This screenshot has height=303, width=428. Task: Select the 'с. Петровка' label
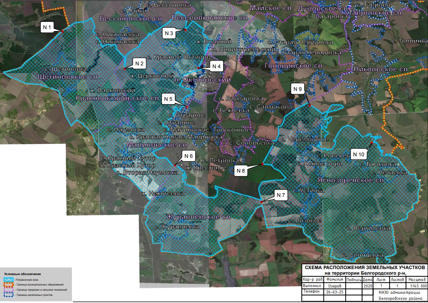(x=220, y=161)
